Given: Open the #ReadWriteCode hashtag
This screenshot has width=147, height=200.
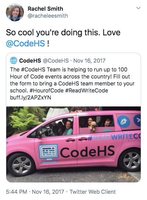Looking at the screenshot, I should (86, 91).
